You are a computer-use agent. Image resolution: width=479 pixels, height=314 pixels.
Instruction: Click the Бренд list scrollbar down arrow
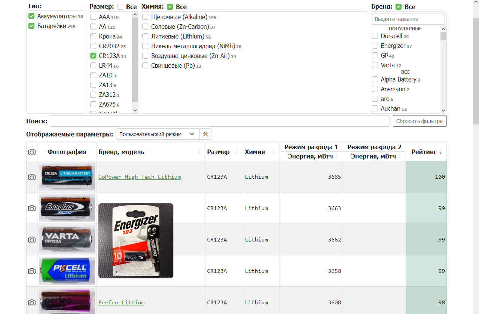(443, 110)
